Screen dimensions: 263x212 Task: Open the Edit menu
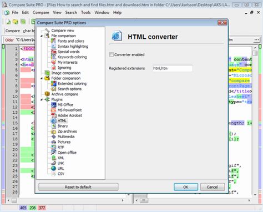coord(26,13)
